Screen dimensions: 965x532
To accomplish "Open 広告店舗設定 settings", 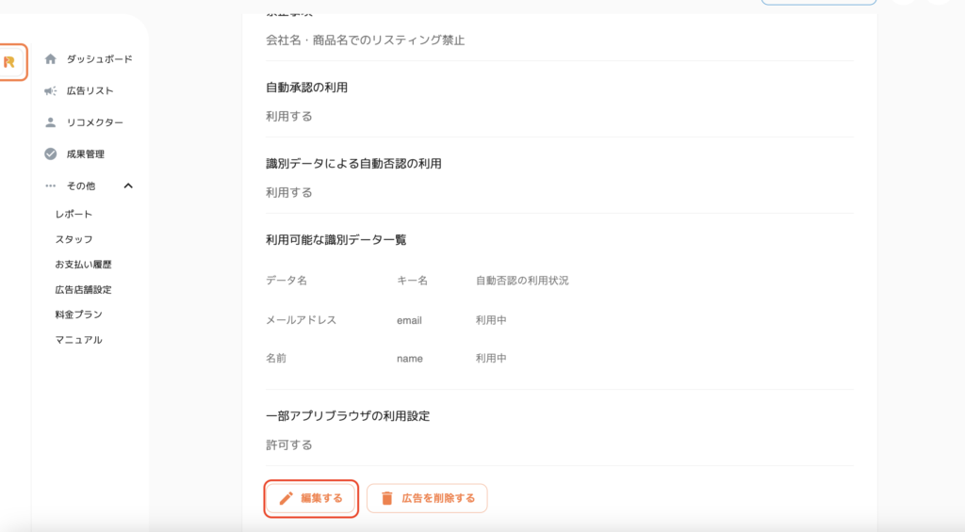I will (x=84, y=290).
